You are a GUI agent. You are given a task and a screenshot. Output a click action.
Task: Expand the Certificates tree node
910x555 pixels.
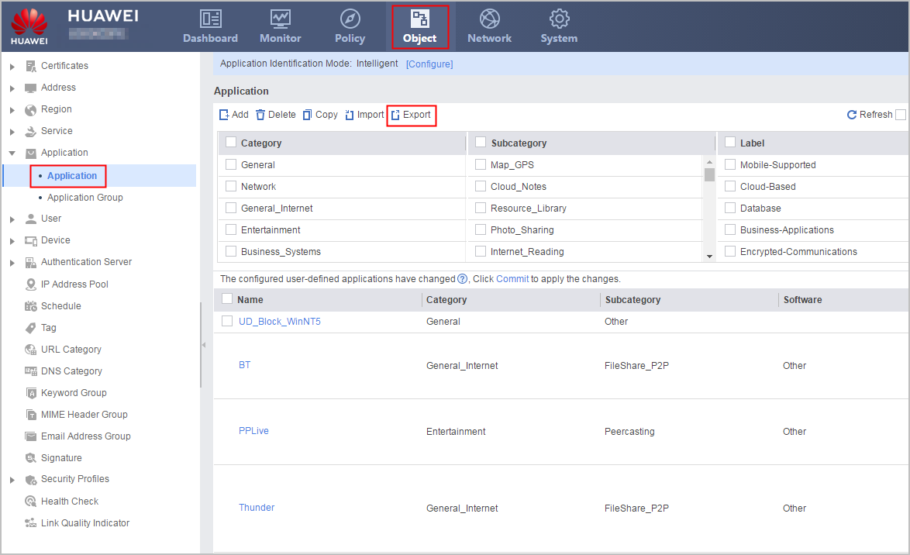coord(12,66)
